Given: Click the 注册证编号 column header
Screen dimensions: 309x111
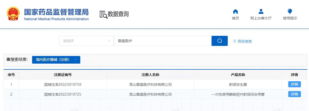Looking at the screenshot, I should coord(63,75).
